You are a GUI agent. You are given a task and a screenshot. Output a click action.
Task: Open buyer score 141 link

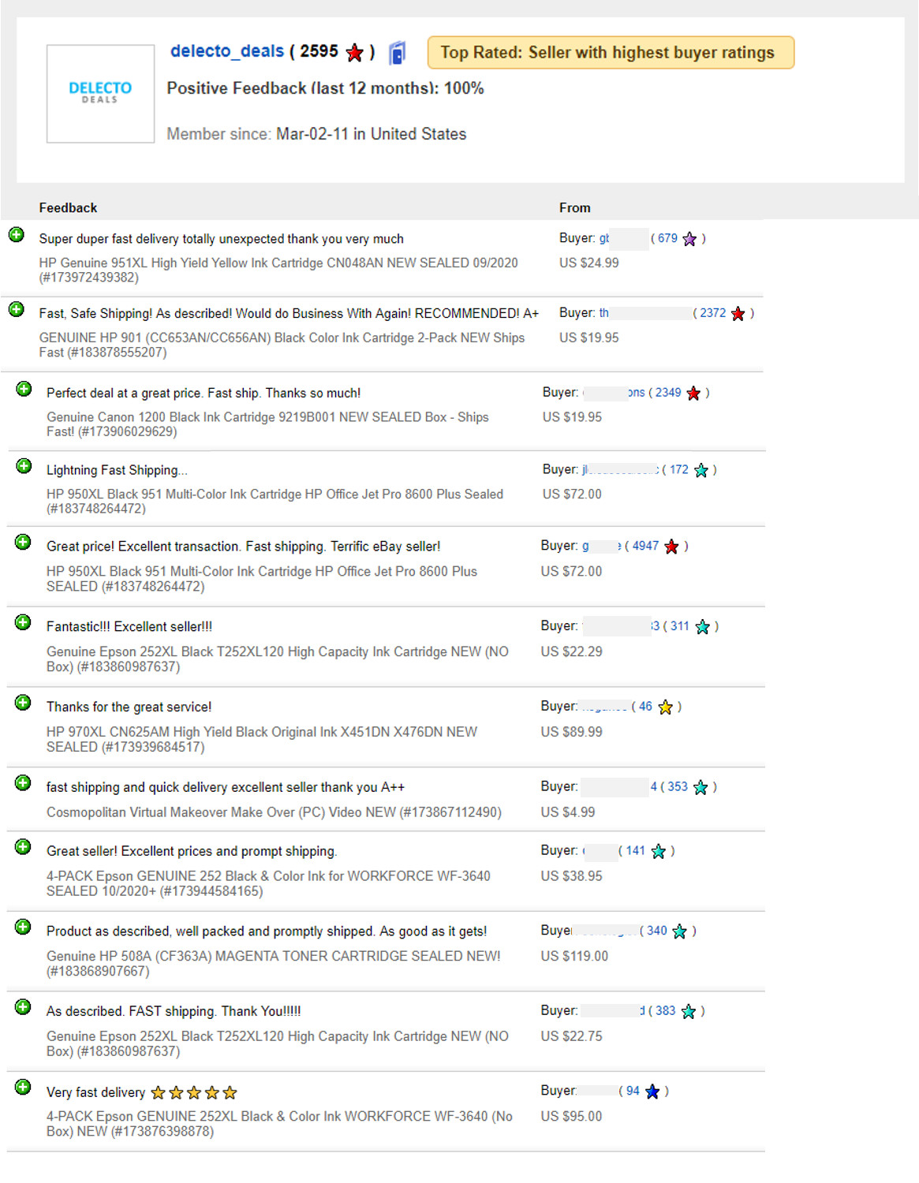[635, 851]
